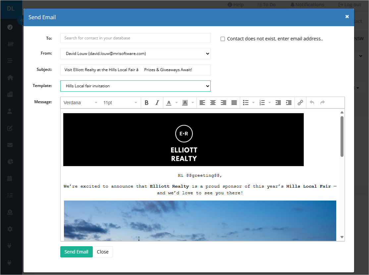The width and height of the screenshot is (369, 275).
Task: Open Help in top bar
Action: pos(236,5)
